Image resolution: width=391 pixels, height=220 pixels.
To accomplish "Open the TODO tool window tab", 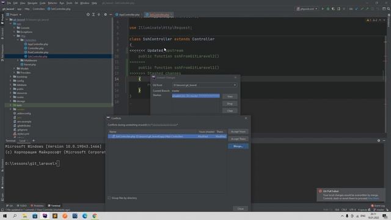I will coord(22,206).
